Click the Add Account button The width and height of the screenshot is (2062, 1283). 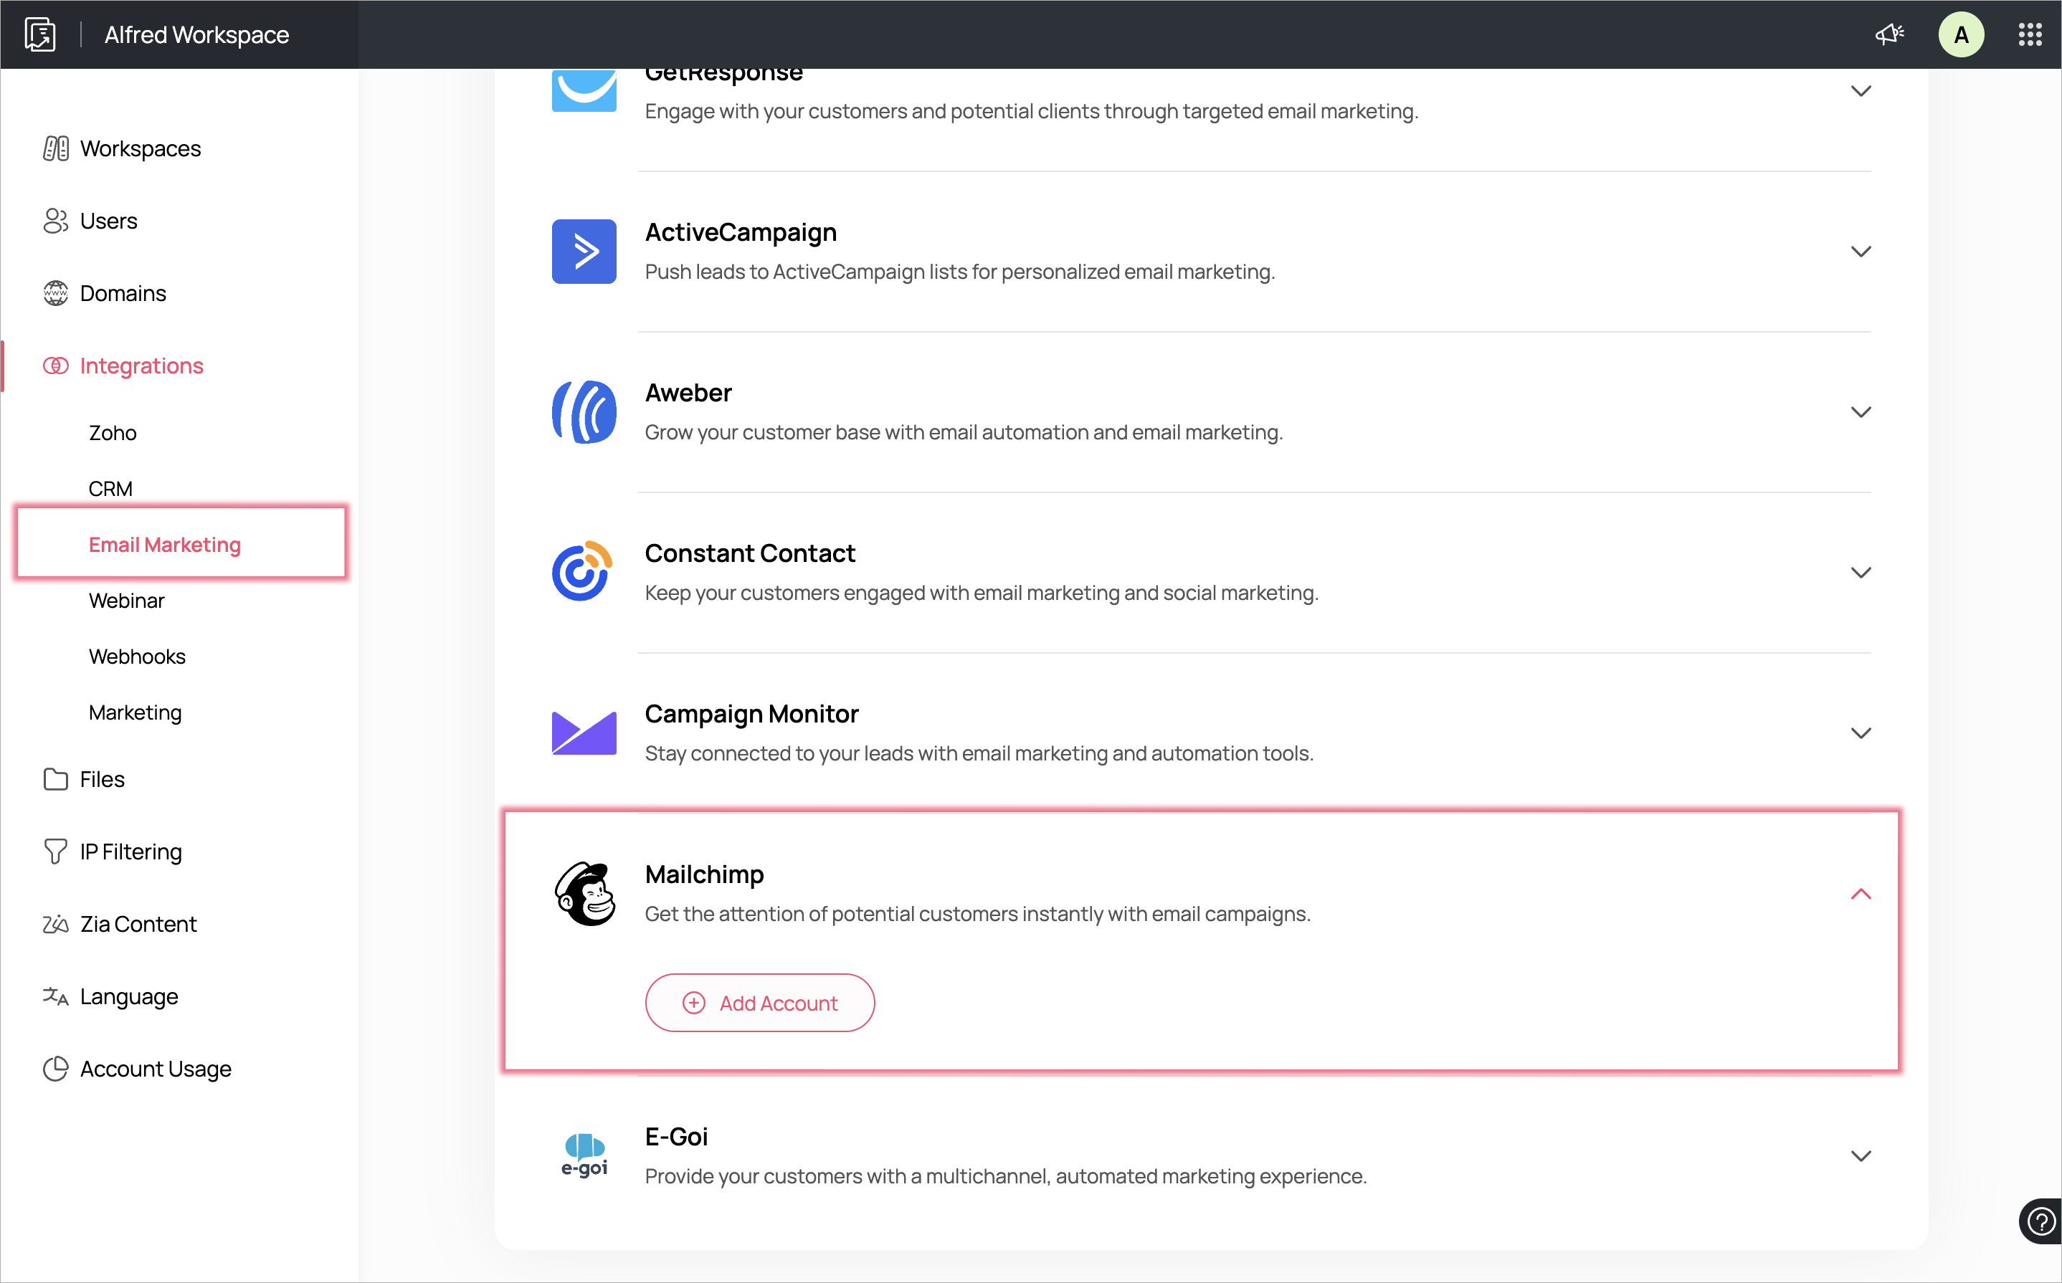click(759, 1002)
